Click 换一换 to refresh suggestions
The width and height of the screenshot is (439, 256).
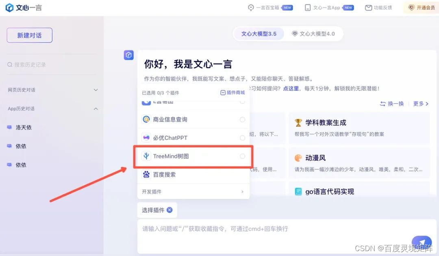[x=392, y=104]
